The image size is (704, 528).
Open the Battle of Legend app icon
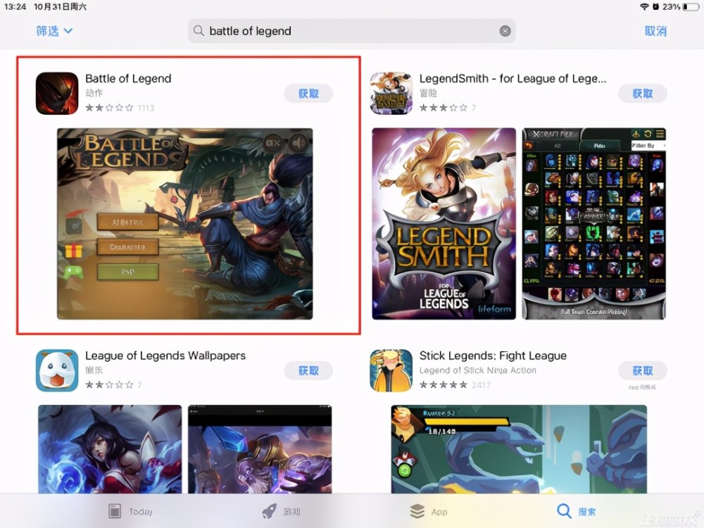pos(57,94)
